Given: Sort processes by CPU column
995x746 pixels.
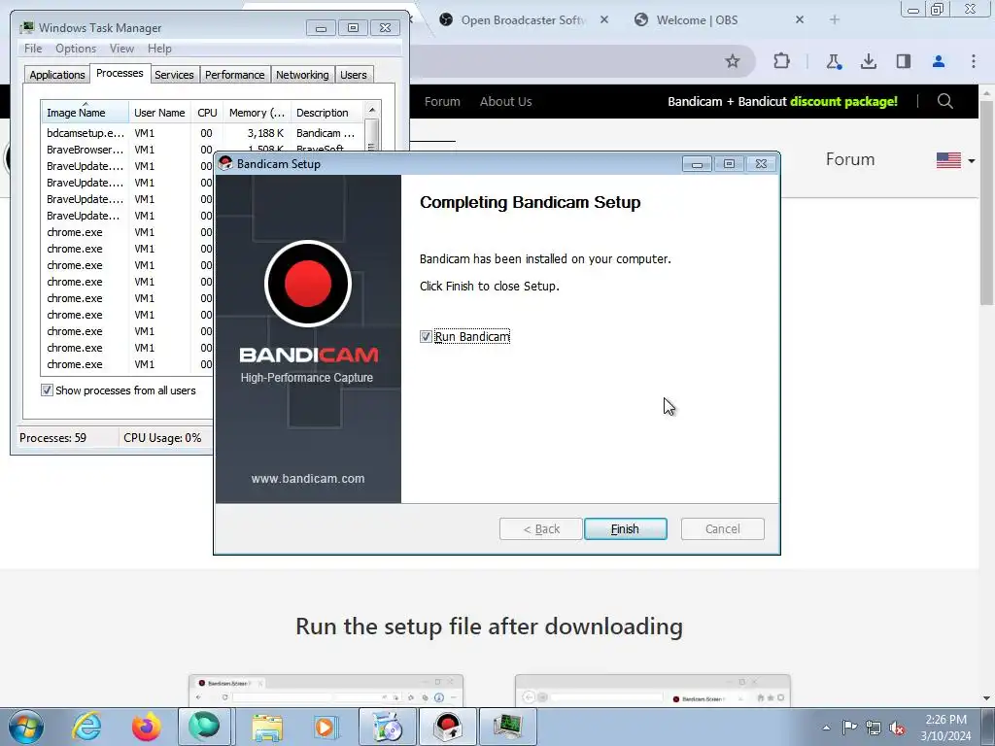Looking at the screenshot, I should pyautogui.click(x=207, y=113).
